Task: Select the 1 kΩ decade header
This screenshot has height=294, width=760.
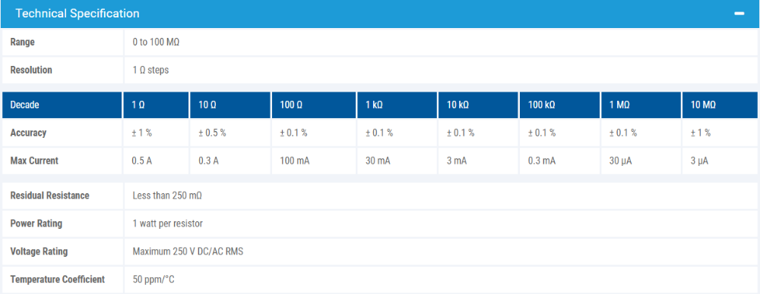Action: [x=397, y=105]
